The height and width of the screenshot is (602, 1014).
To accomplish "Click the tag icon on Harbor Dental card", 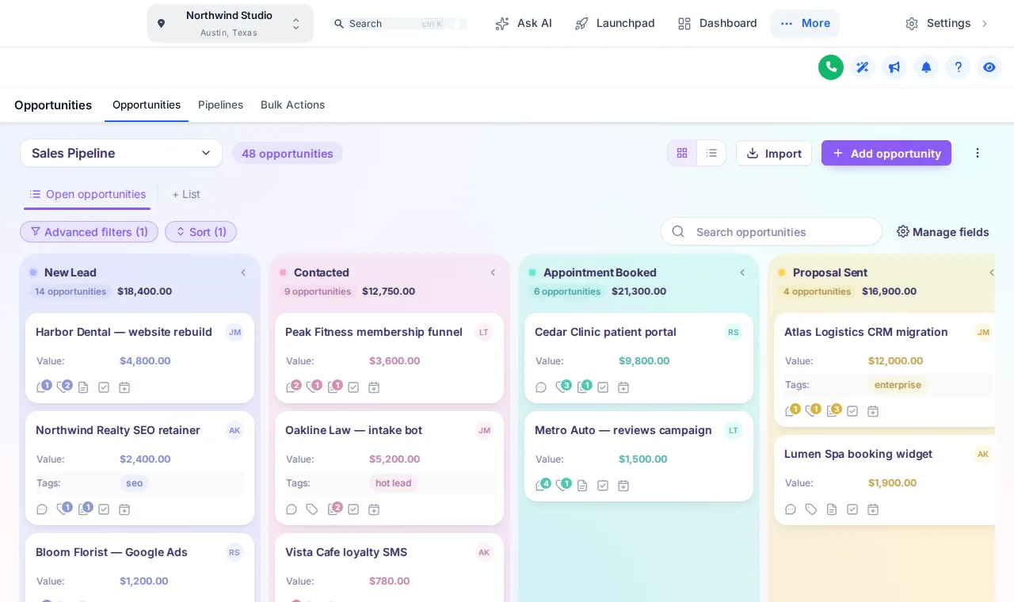I will [63, 387].
